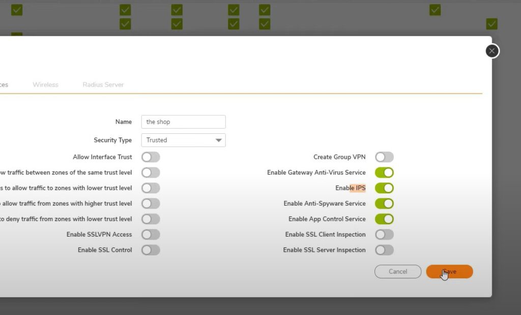Image resolution: width=521 pixels, height=315 pixels.
Task: Toggle allow traffic to lower trust zones
Action: pos(151,188)
